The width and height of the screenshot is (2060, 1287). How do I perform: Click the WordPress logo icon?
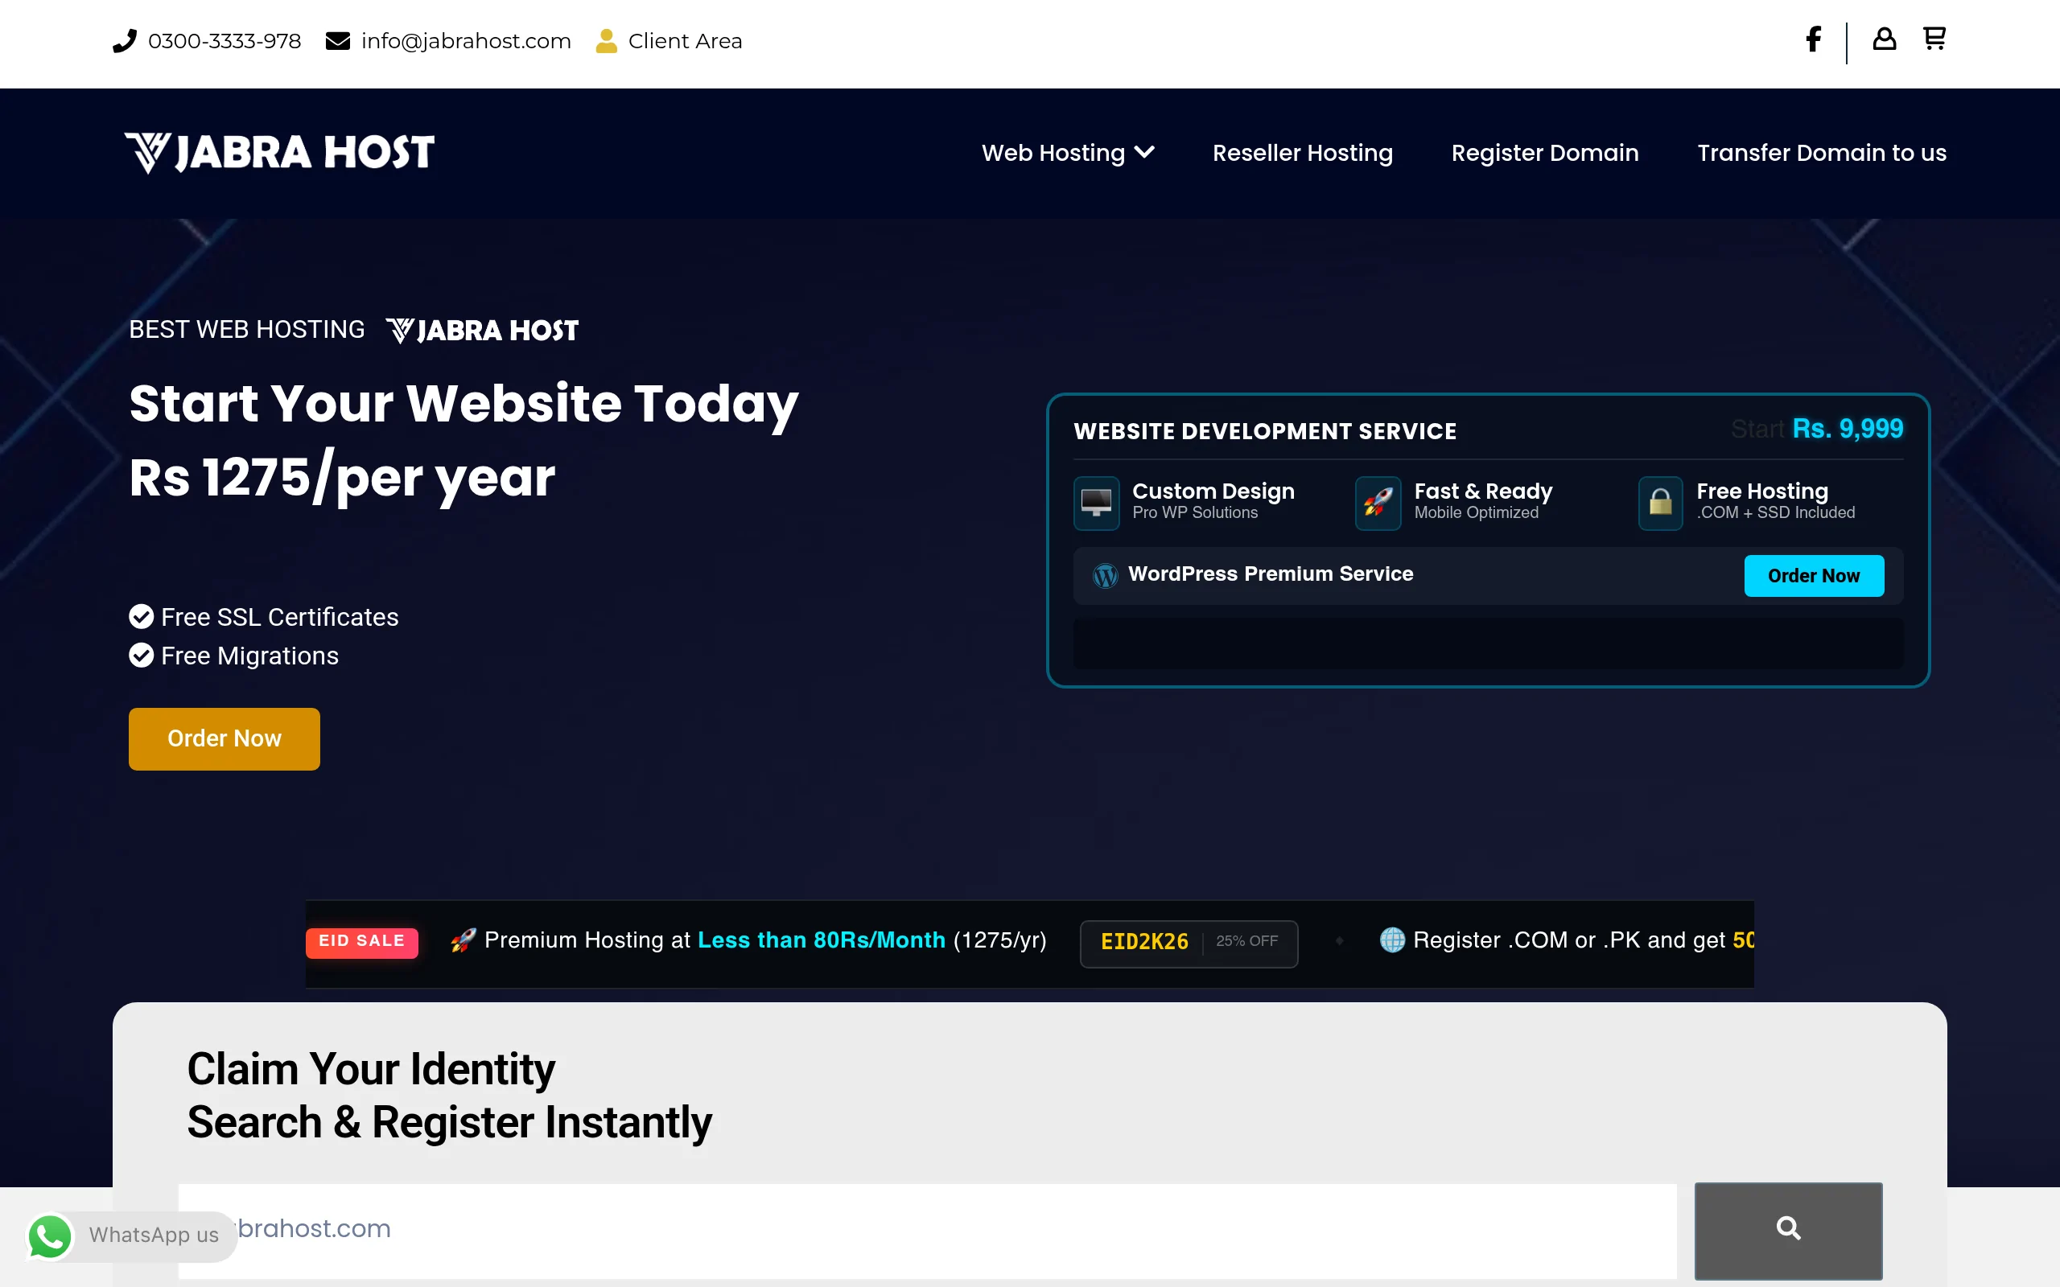click(x=1105, y=576)
